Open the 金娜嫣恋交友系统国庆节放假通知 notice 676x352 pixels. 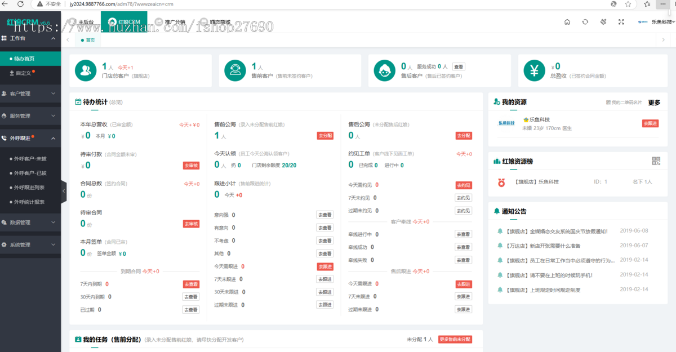click(557, 231)
